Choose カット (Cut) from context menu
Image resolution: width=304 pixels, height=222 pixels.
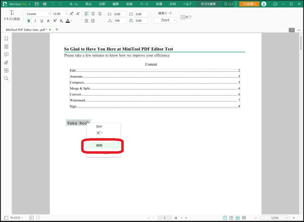[x=104, y=126]
